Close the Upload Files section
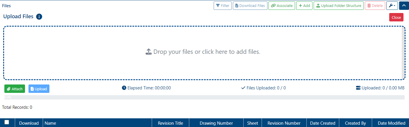 [396, 17]
